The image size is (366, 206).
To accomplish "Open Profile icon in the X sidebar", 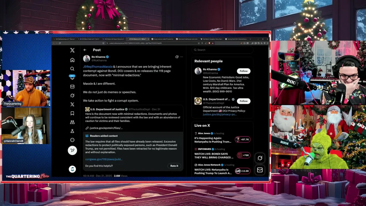I will (x=72, y=131).
